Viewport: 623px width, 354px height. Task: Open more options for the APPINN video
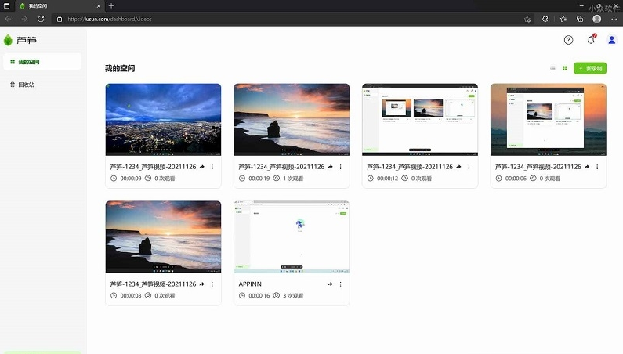(x=341, y=284)
